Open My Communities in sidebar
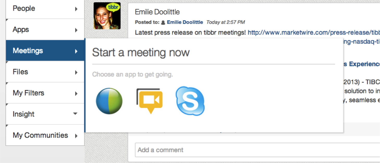The width and height of the screenshot is (380, 163). (x=45, y=135)
